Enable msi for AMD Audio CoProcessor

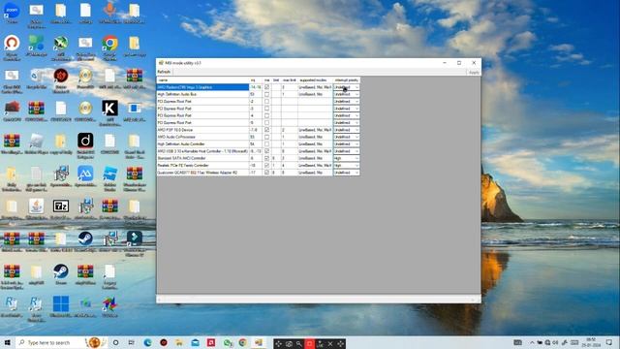(266, 137)
